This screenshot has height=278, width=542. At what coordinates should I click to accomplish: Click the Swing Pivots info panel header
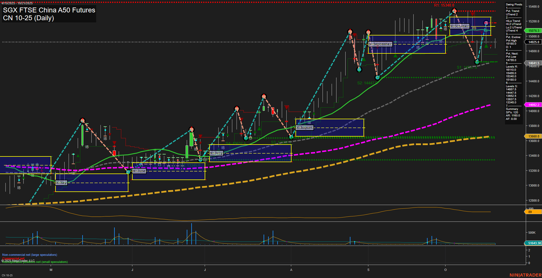(x=514, y=5)
